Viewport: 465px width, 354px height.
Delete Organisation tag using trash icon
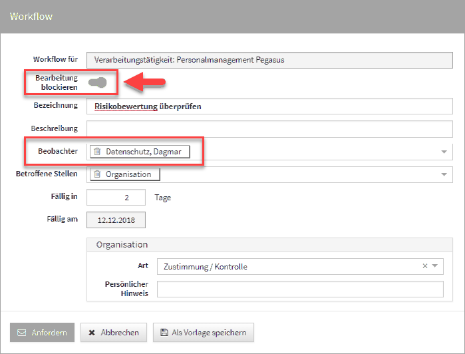[96, 174]
